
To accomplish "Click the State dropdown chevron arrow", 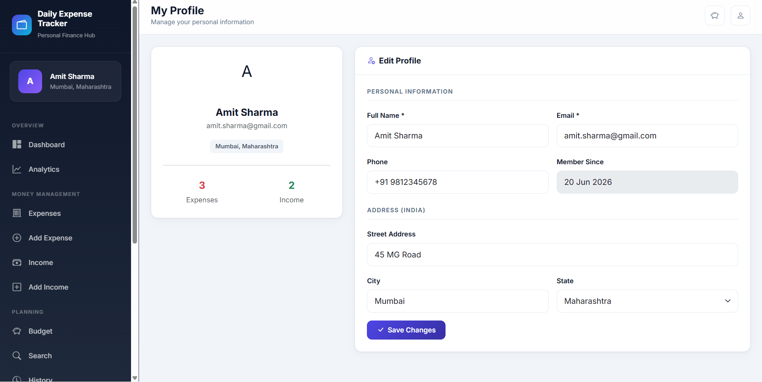I will 728,301.
